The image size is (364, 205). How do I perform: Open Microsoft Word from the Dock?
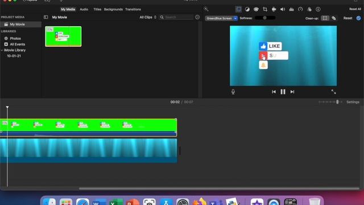click(100, 202)
